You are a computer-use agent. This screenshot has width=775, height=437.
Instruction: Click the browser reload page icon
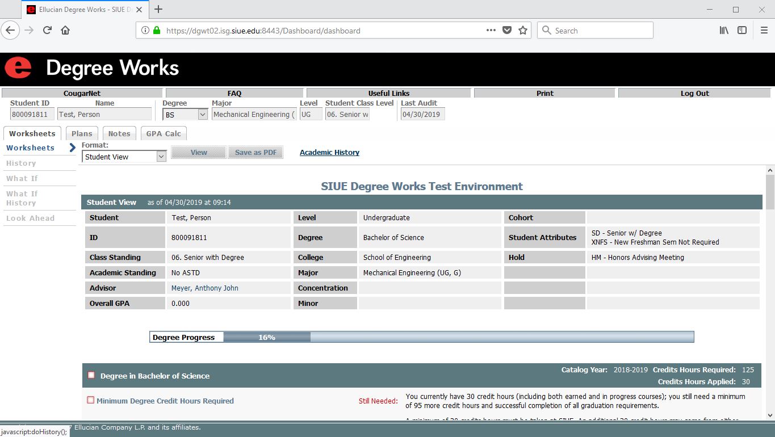tap(48, 31)
